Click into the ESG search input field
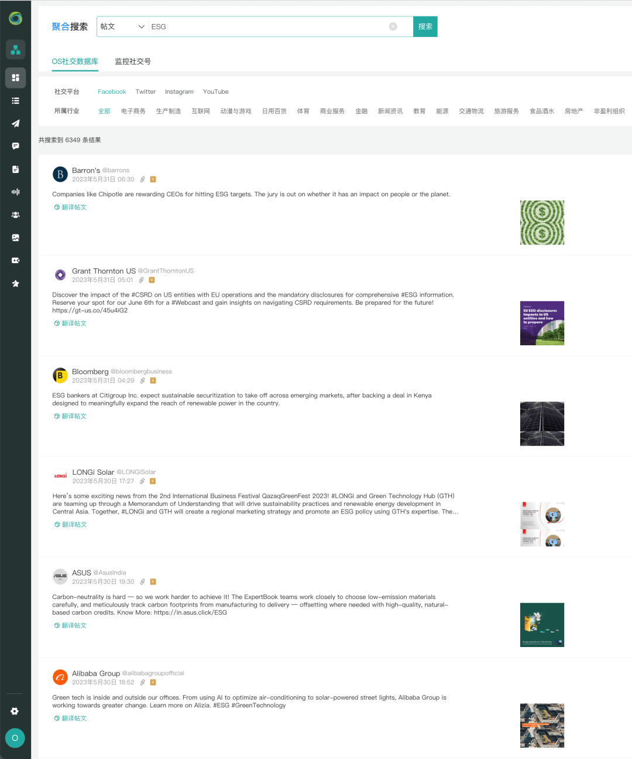Image resolution: width=632 pixels, height=759 pixels. (x=266, y=26)
